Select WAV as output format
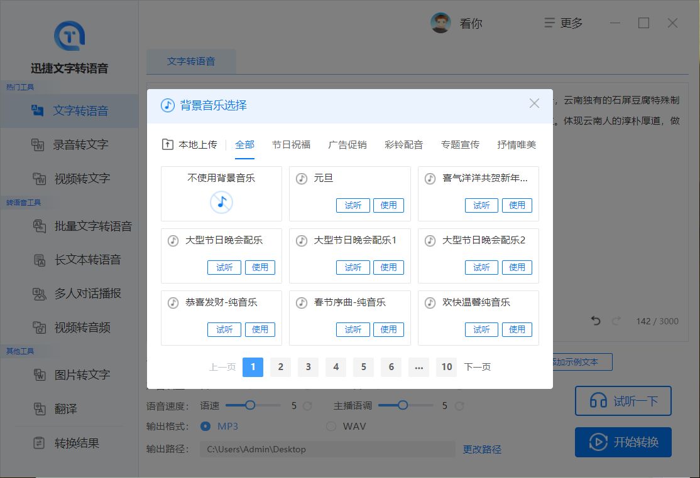This screenshot has height=478, width=700. point(330,426)
